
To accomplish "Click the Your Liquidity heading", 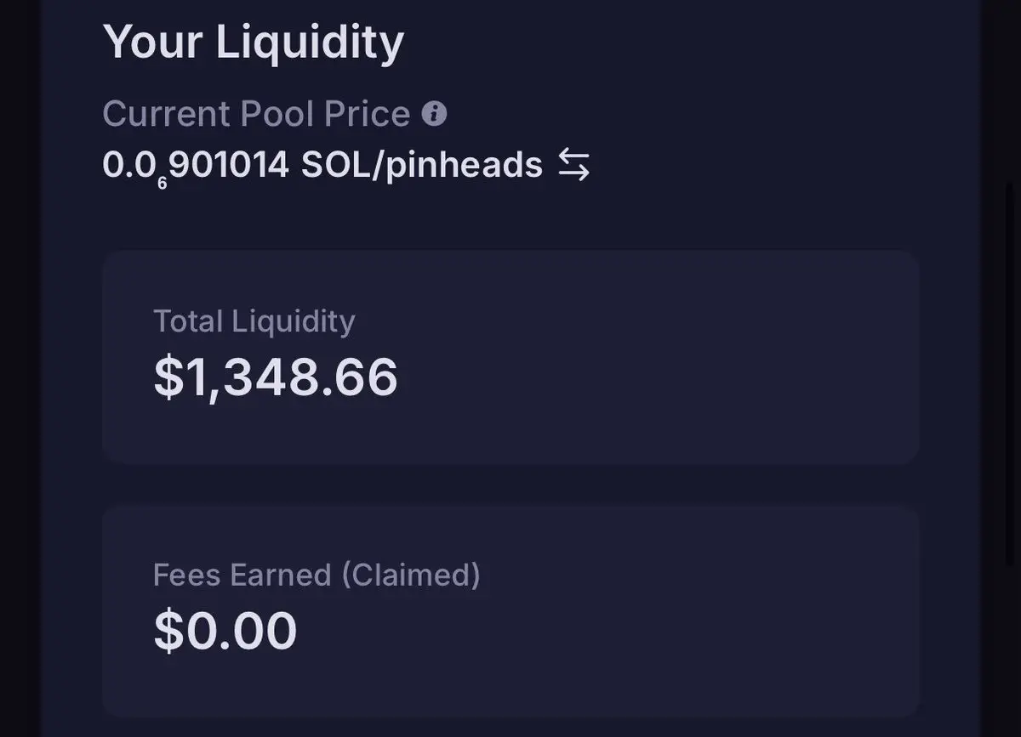I will point(253,42).
